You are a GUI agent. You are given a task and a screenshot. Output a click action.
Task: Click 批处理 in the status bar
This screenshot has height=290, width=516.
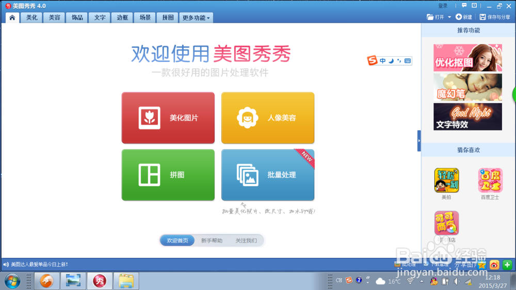406,264
